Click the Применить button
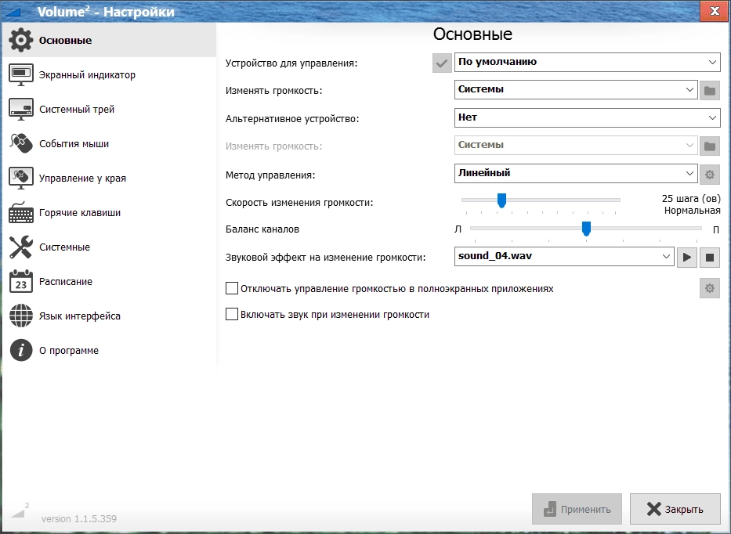Viewport: 731px width, 534px height. click(577, 509)
